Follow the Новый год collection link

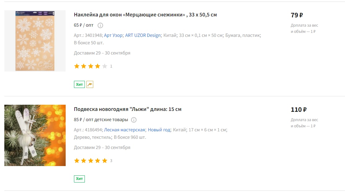click(159, 130)
